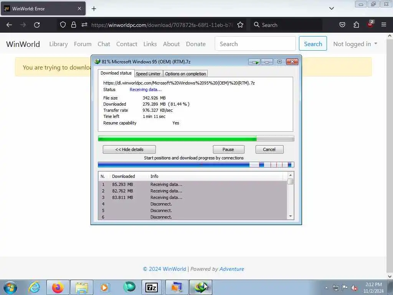Open the Windows Start orb
Image resolution: width=393 pixels, height=295 pixels.
pyautogui.click(x=10, y=287)
